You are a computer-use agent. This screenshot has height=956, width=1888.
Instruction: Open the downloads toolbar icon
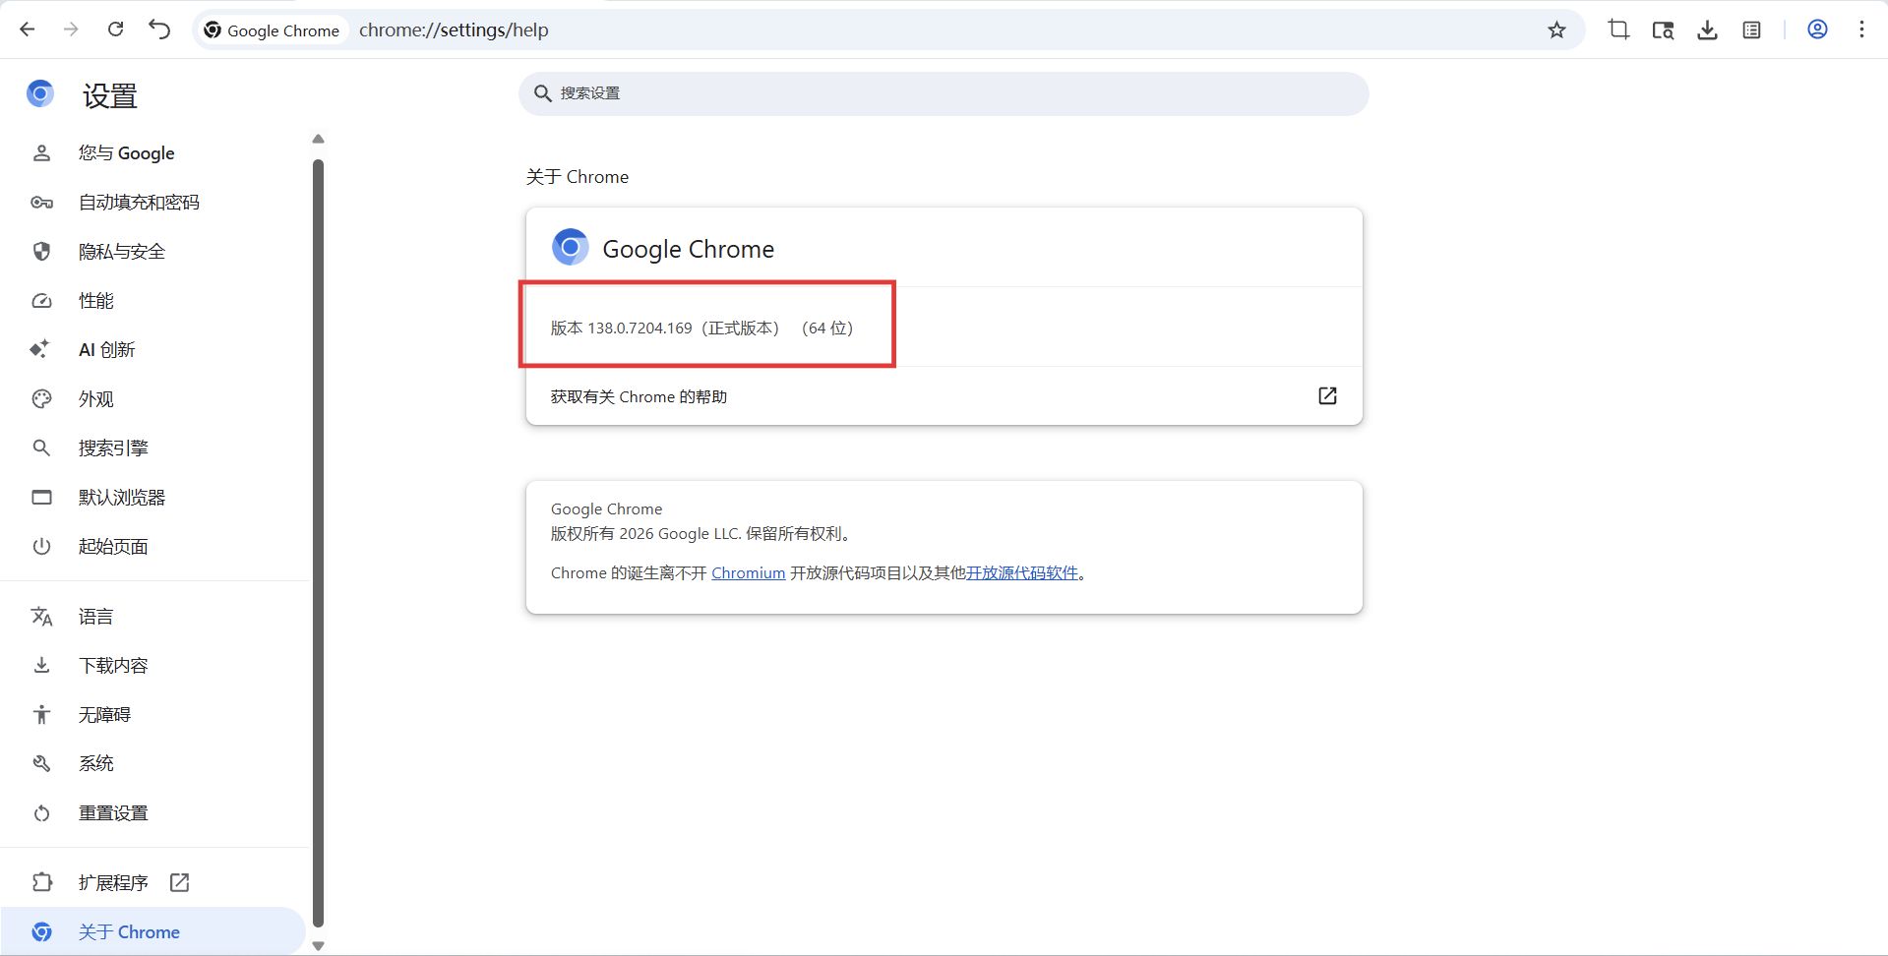pyautogui.click(x=1707, y=30)
